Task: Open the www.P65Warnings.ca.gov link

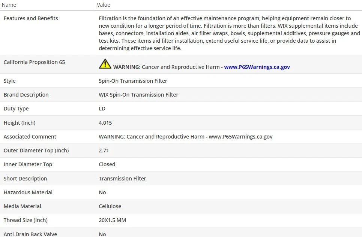Action: (x=257, y=67)
